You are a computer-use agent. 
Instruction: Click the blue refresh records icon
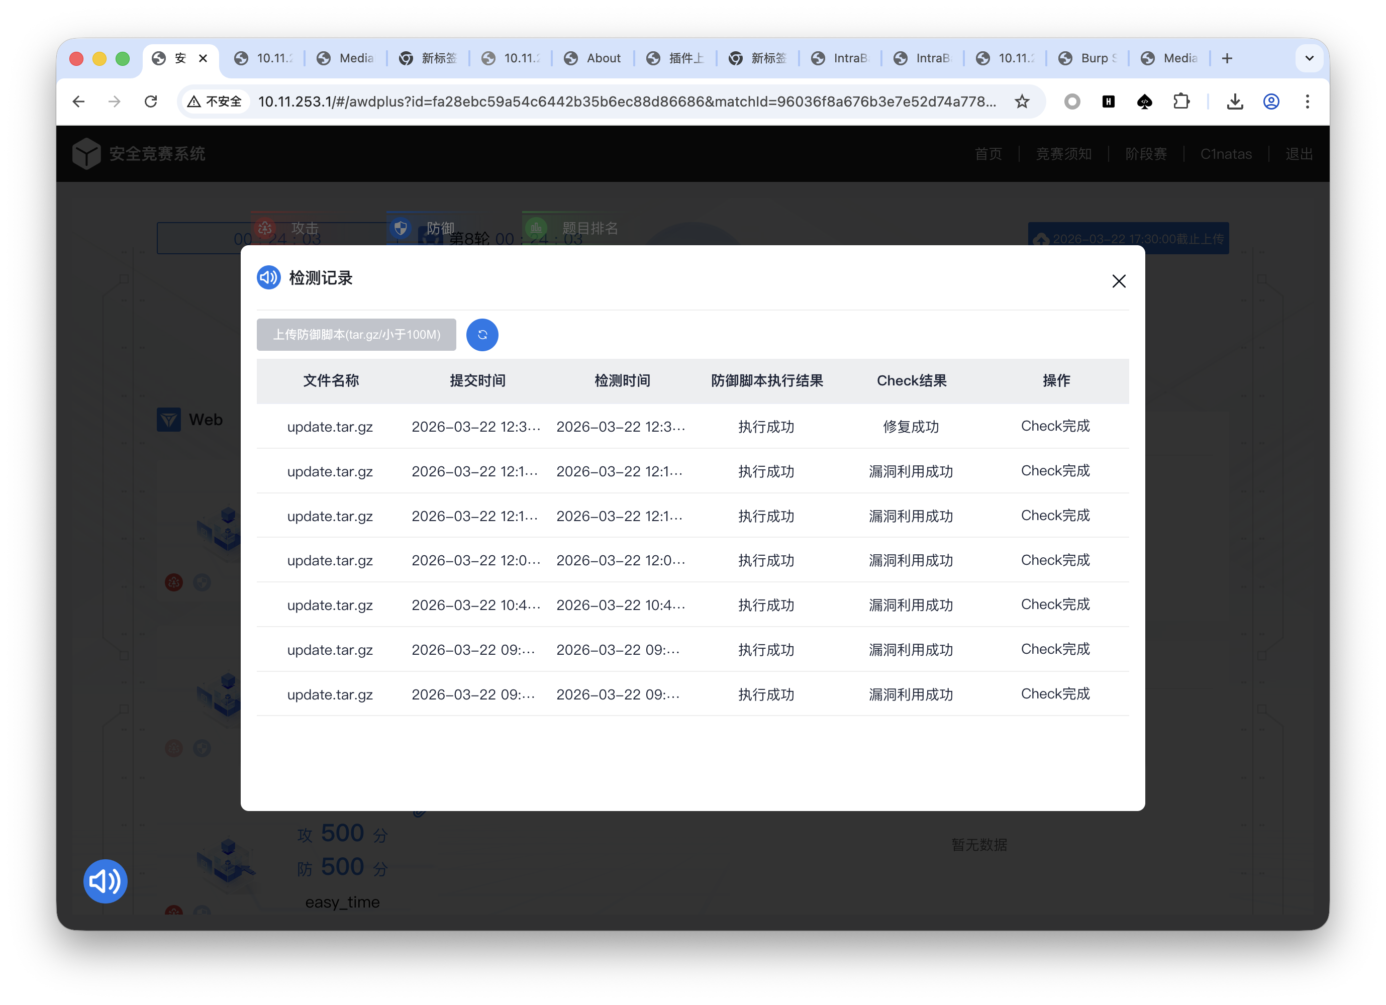[482, 335]
